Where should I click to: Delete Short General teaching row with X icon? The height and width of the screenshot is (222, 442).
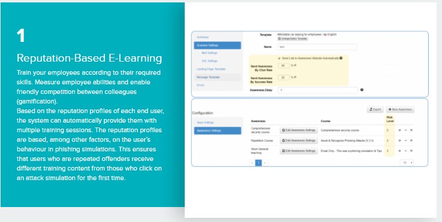click(x=411, y=151)
